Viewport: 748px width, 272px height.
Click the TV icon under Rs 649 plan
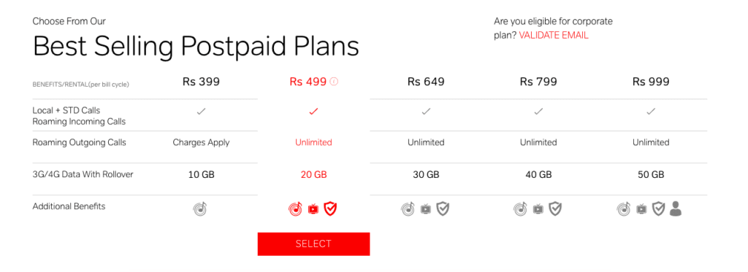pyautogui.click(x=426, y=209)
